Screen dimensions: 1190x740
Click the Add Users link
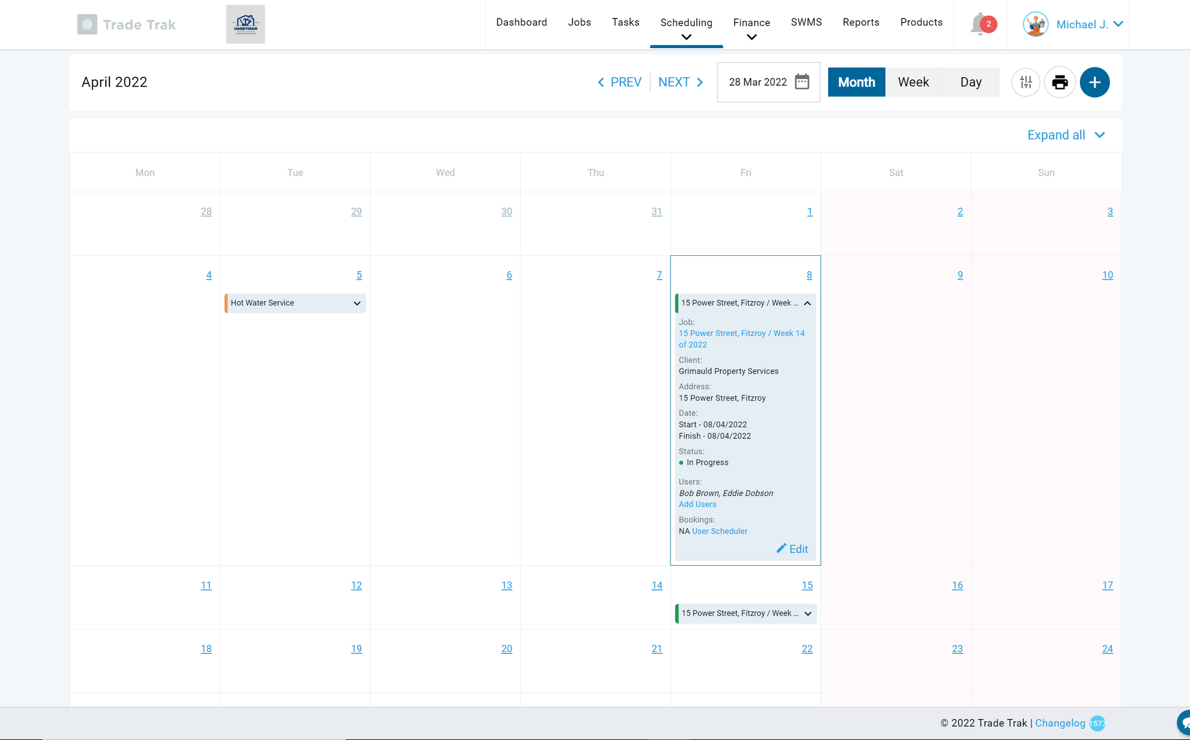click(x=697, y=504)
